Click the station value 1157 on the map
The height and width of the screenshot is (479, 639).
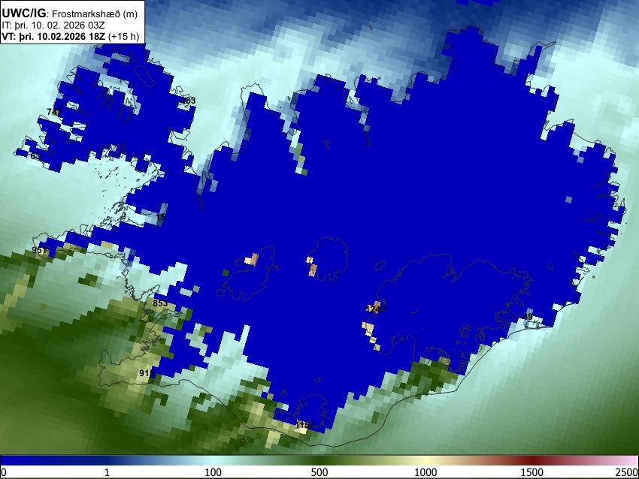pyautogui.click(x=305, y=425)
